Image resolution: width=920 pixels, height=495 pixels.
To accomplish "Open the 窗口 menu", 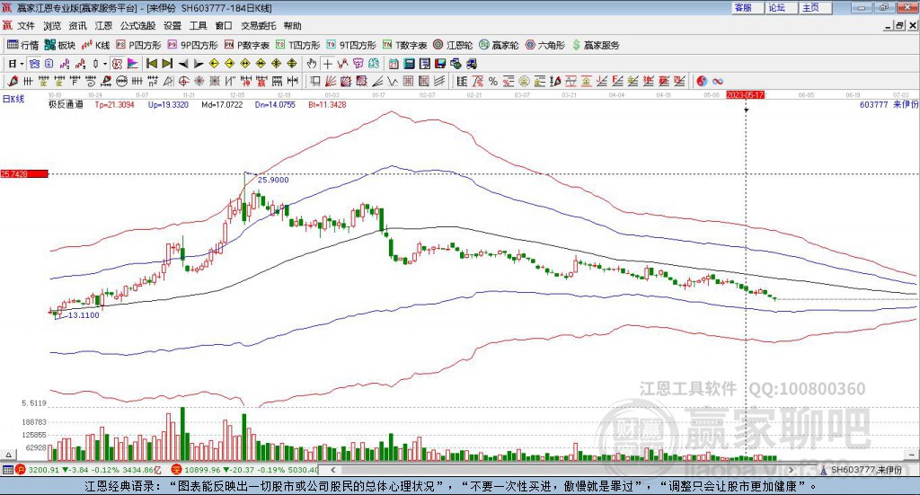I will tap(224, 26).
